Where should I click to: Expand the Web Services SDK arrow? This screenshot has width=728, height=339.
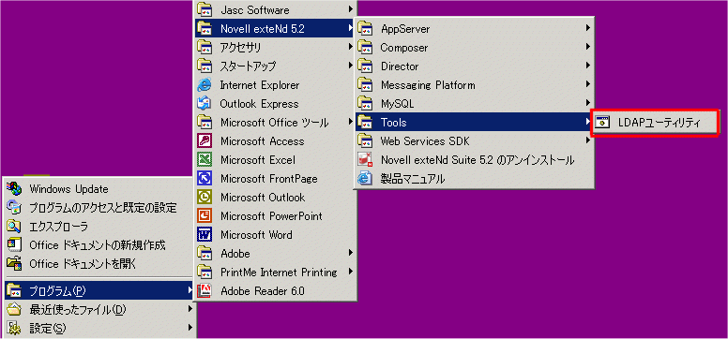(588, 140)
